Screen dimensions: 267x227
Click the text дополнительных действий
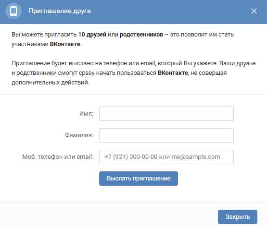point(50,83)
